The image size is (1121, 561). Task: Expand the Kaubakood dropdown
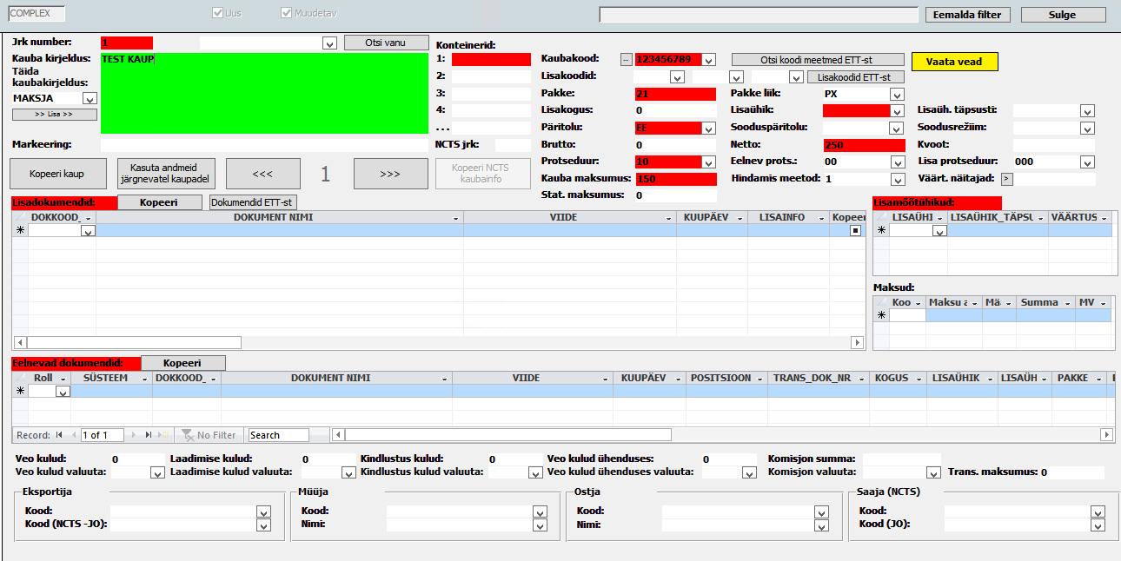[709, 60]
